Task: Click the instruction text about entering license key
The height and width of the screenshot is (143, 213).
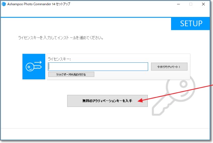Action: [x=61, y=38]
